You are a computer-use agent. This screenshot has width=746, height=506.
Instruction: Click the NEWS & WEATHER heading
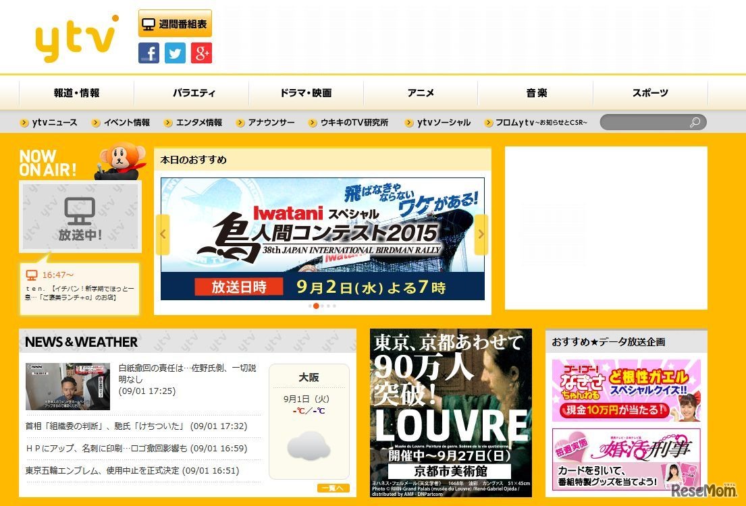(x=82, y=342)
